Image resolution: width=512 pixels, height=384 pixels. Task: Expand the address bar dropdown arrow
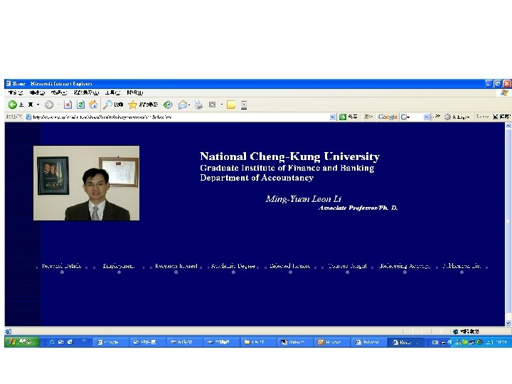pos(333,117)
